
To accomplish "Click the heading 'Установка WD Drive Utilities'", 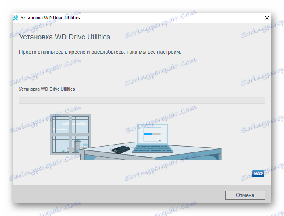I will coord(65,37).
